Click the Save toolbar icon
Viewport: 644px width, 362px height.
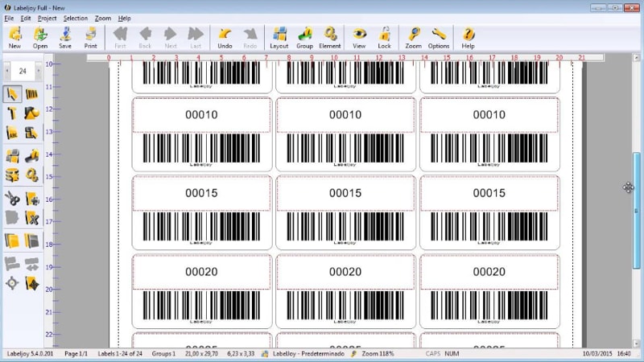coord(65,38)
